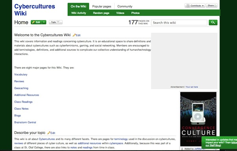Open the Community tab
This screenshot has width=237, height=151.
125,7
